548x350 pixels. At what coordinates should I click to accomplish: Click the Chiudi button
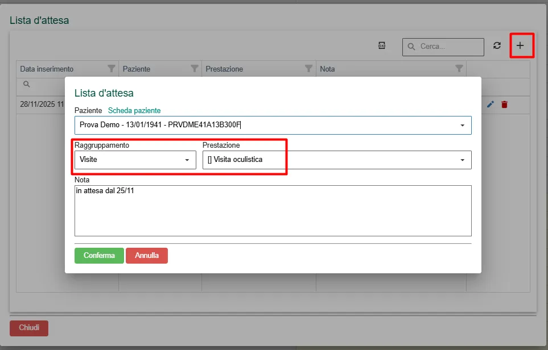click(29, 328)
